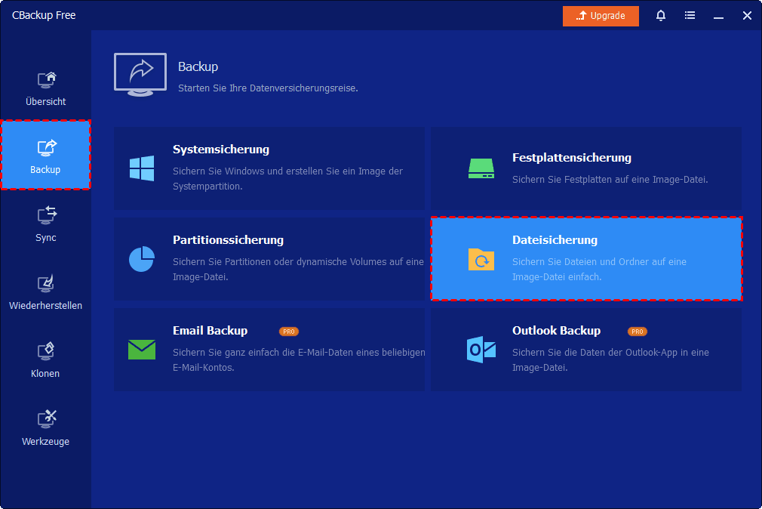The height and width of the screenshot is (509, 762).
Task: Click the pie chart Partitionssicherung icon
Action: click(x=142, y=259)
